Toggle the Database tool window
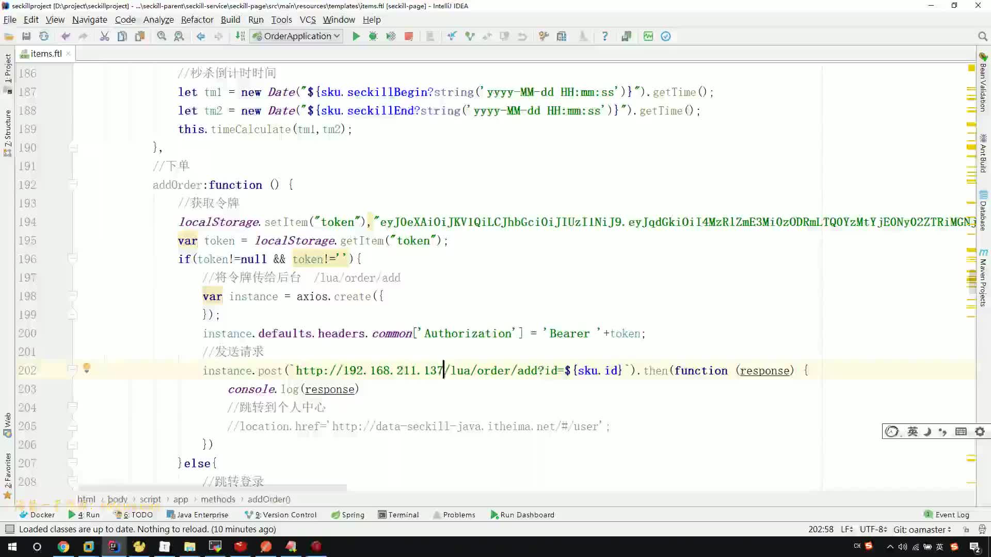 point(983,211)
